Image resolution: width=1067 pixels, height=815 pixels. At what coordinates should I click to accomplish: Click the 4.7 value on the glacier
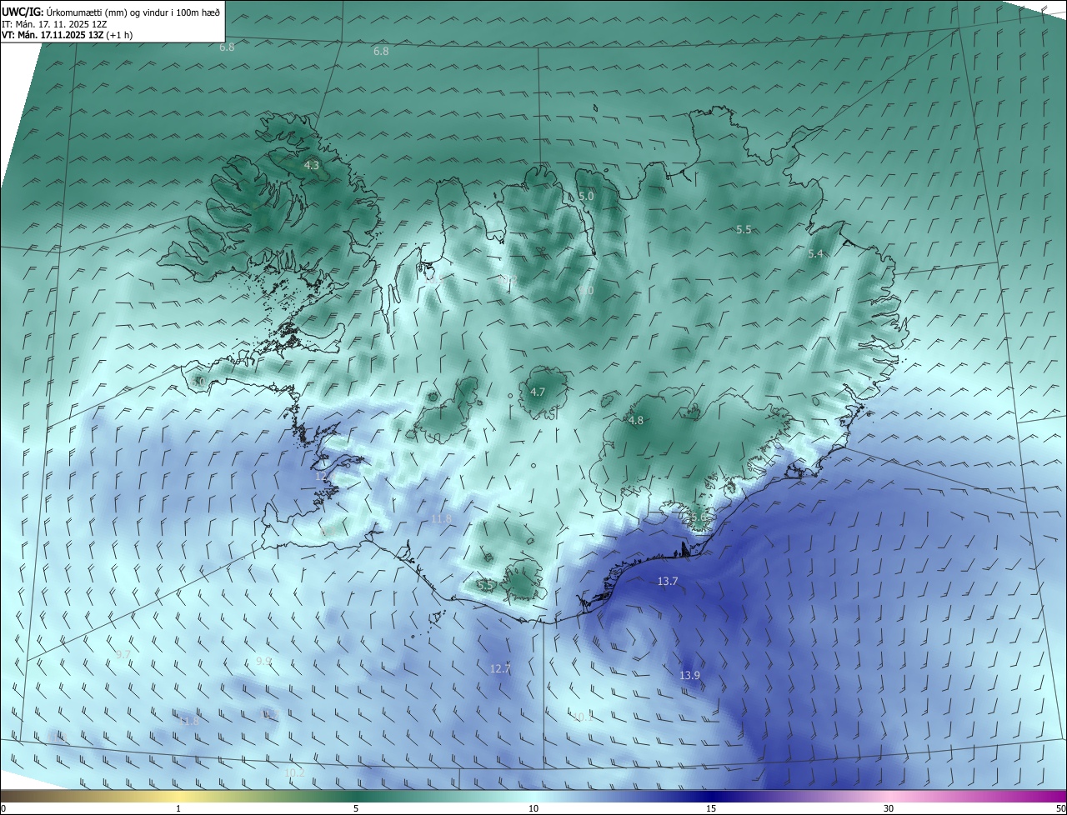538,392
